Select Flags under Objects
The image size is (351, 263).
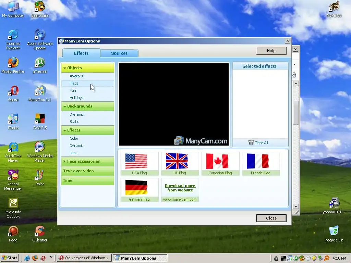click(x=87, y=83)
